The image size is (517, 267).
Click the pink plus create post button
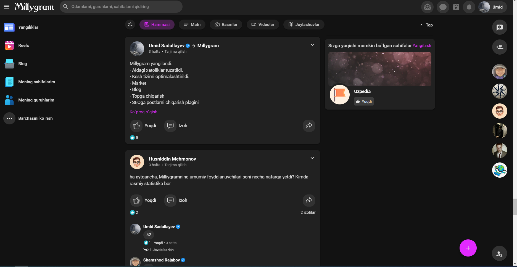pyautogui.click(x=468, y=248)
